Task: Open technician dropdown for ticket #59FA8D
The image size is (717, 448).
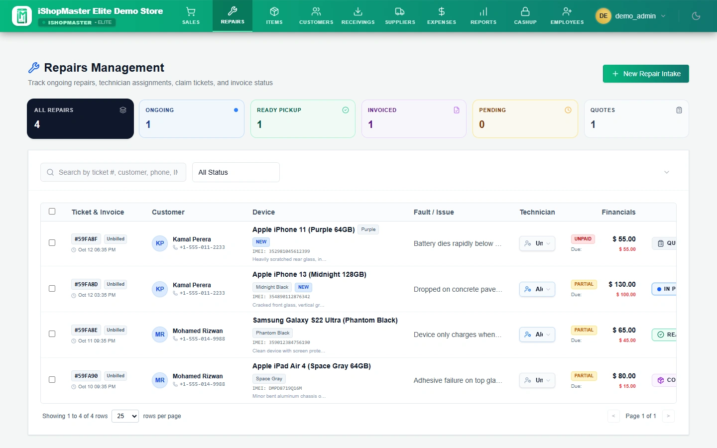Action: click(x=537, y=289)
